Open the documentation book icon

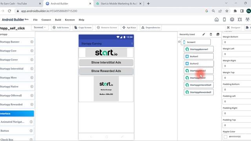(232, 20)
